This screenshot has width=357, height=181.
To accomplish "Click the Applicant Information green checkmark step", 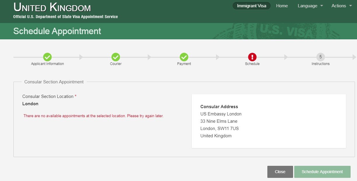I will tap(47, 57).
